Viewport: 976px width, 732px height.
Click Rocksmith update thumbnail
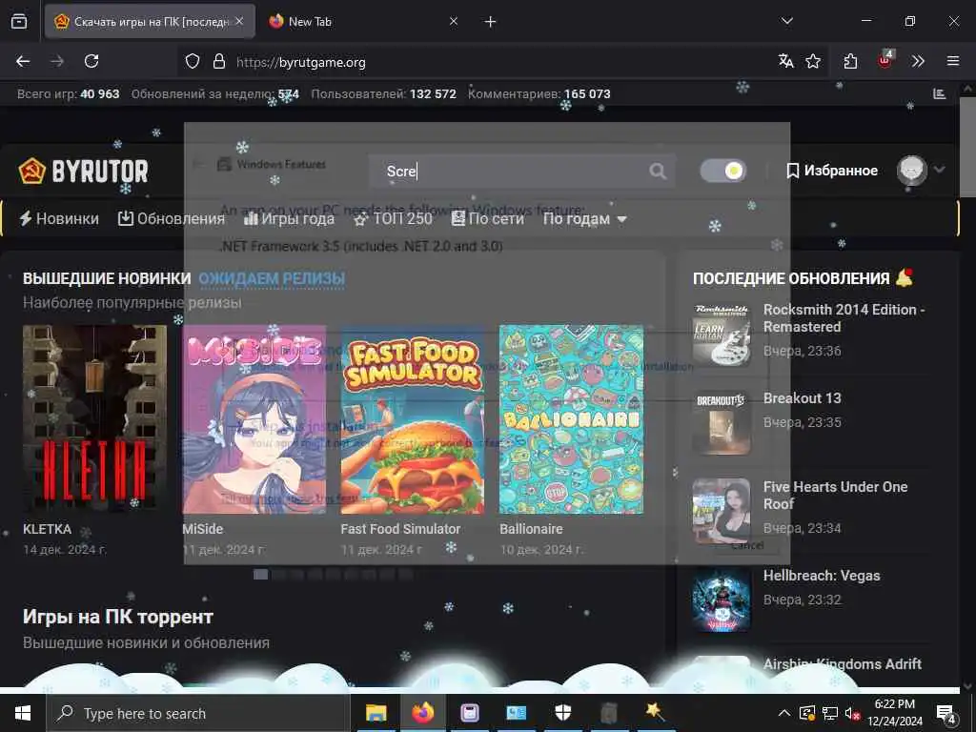click(x=722, y=335)
